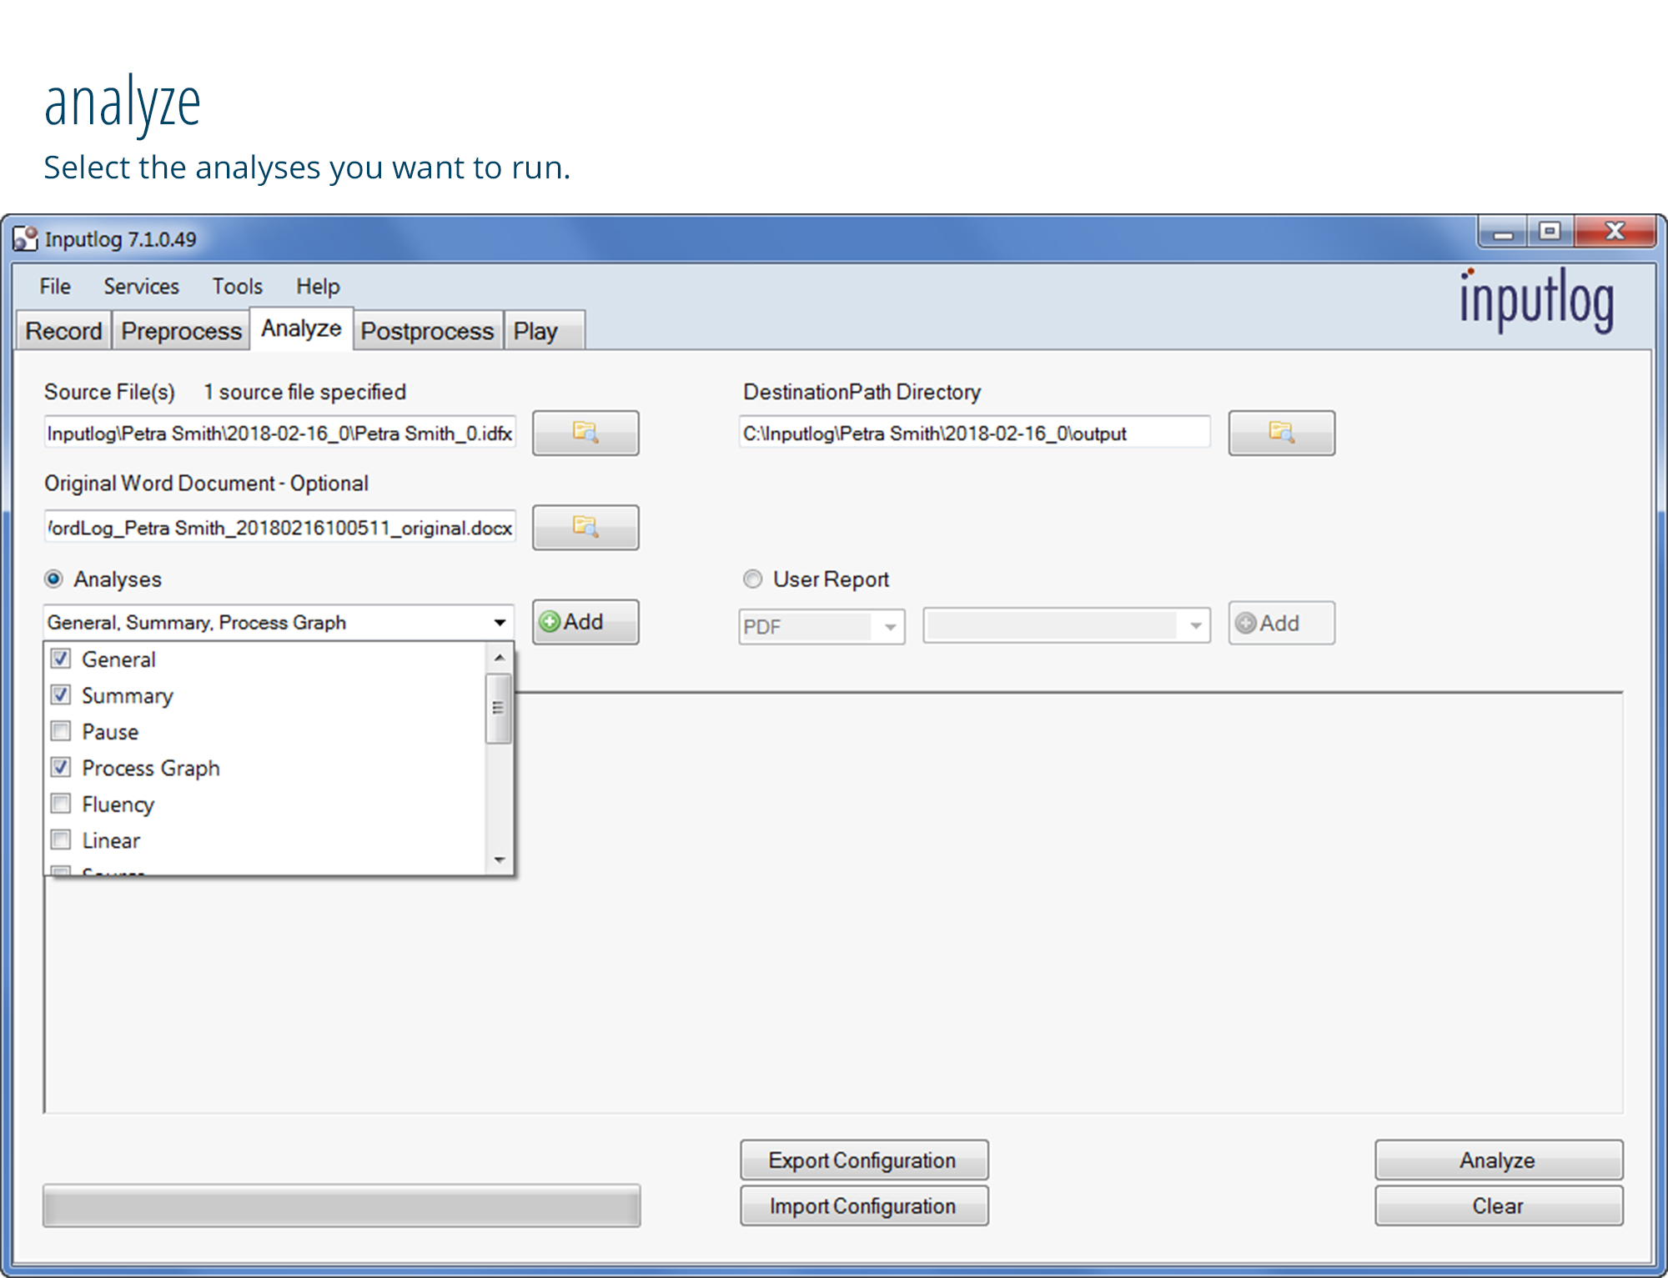
Task: Check the General analysis checkbox
Action: (x=61, y=659)
